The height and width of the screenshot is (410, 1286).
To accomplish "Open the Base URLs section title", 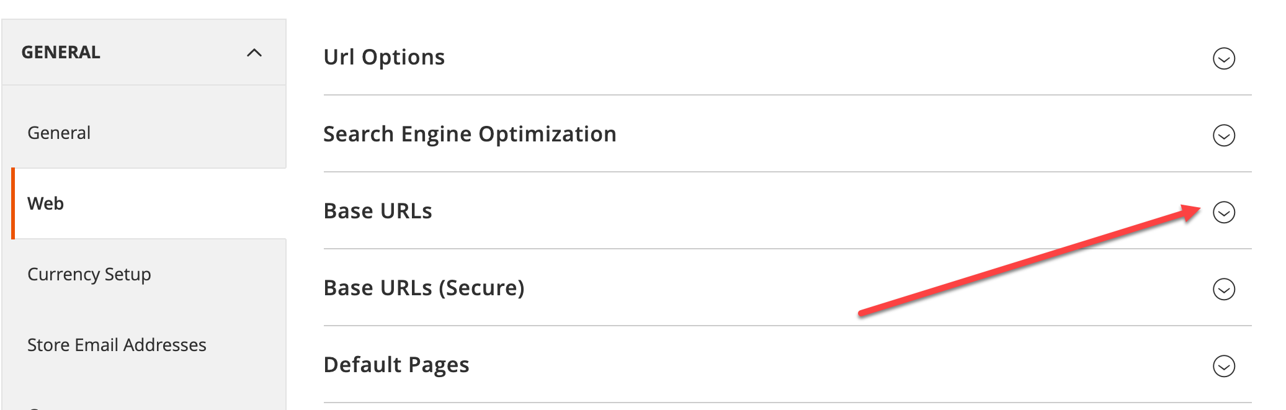I will [378, 211].
